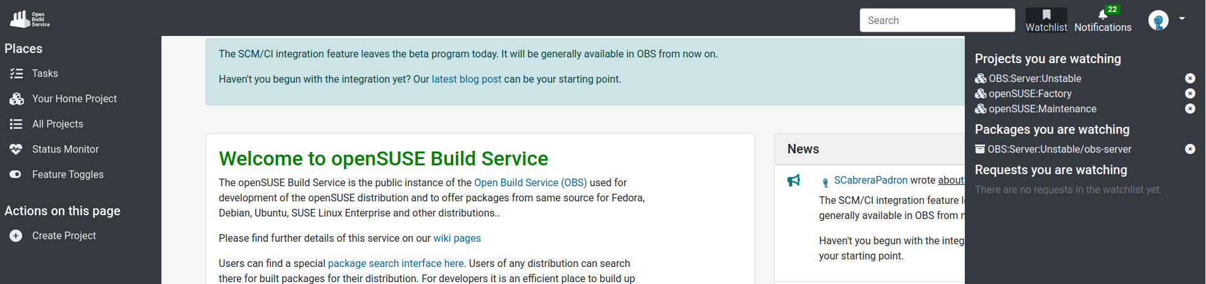Screen dimensions: 1206x284
Task: Remove the obs-server package from watchlist
Action: [1190, 149]
